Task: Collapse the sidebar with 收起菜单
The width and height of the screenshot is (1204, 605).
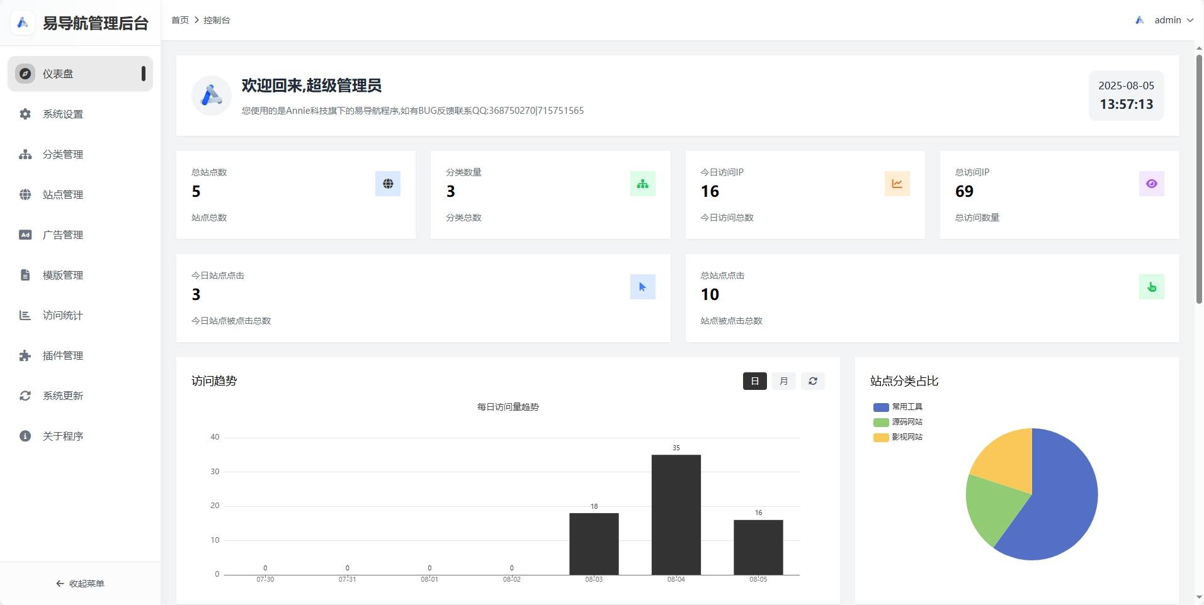Action: [x=80, y=584]
